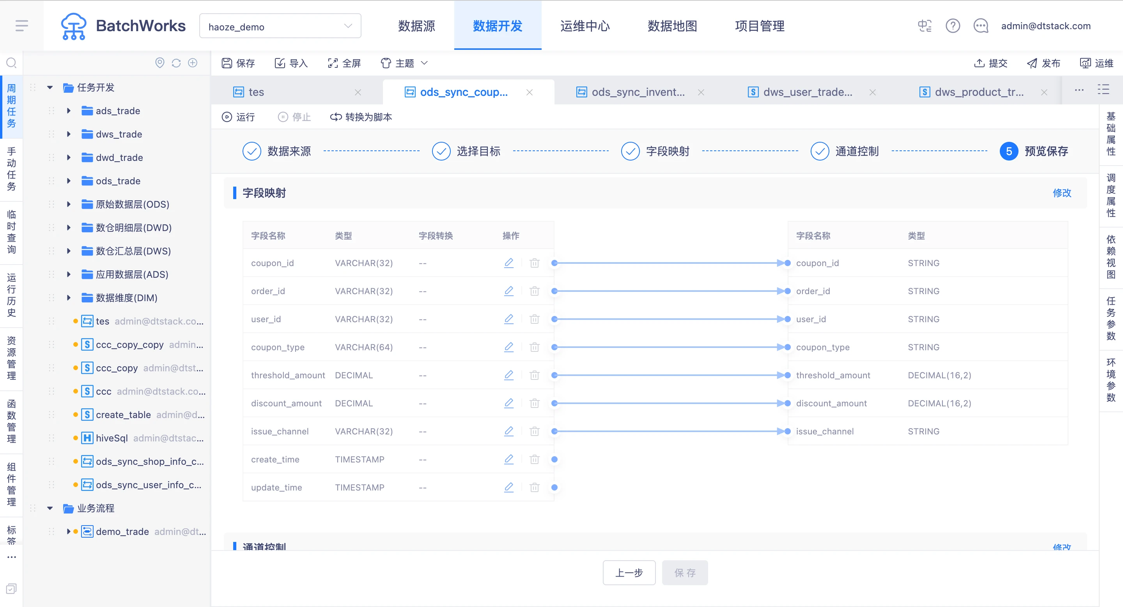This screenshot has width=1123, height=607.
Task: Expand the 原始数据层(ODS) folder
Action: [69, 204]
